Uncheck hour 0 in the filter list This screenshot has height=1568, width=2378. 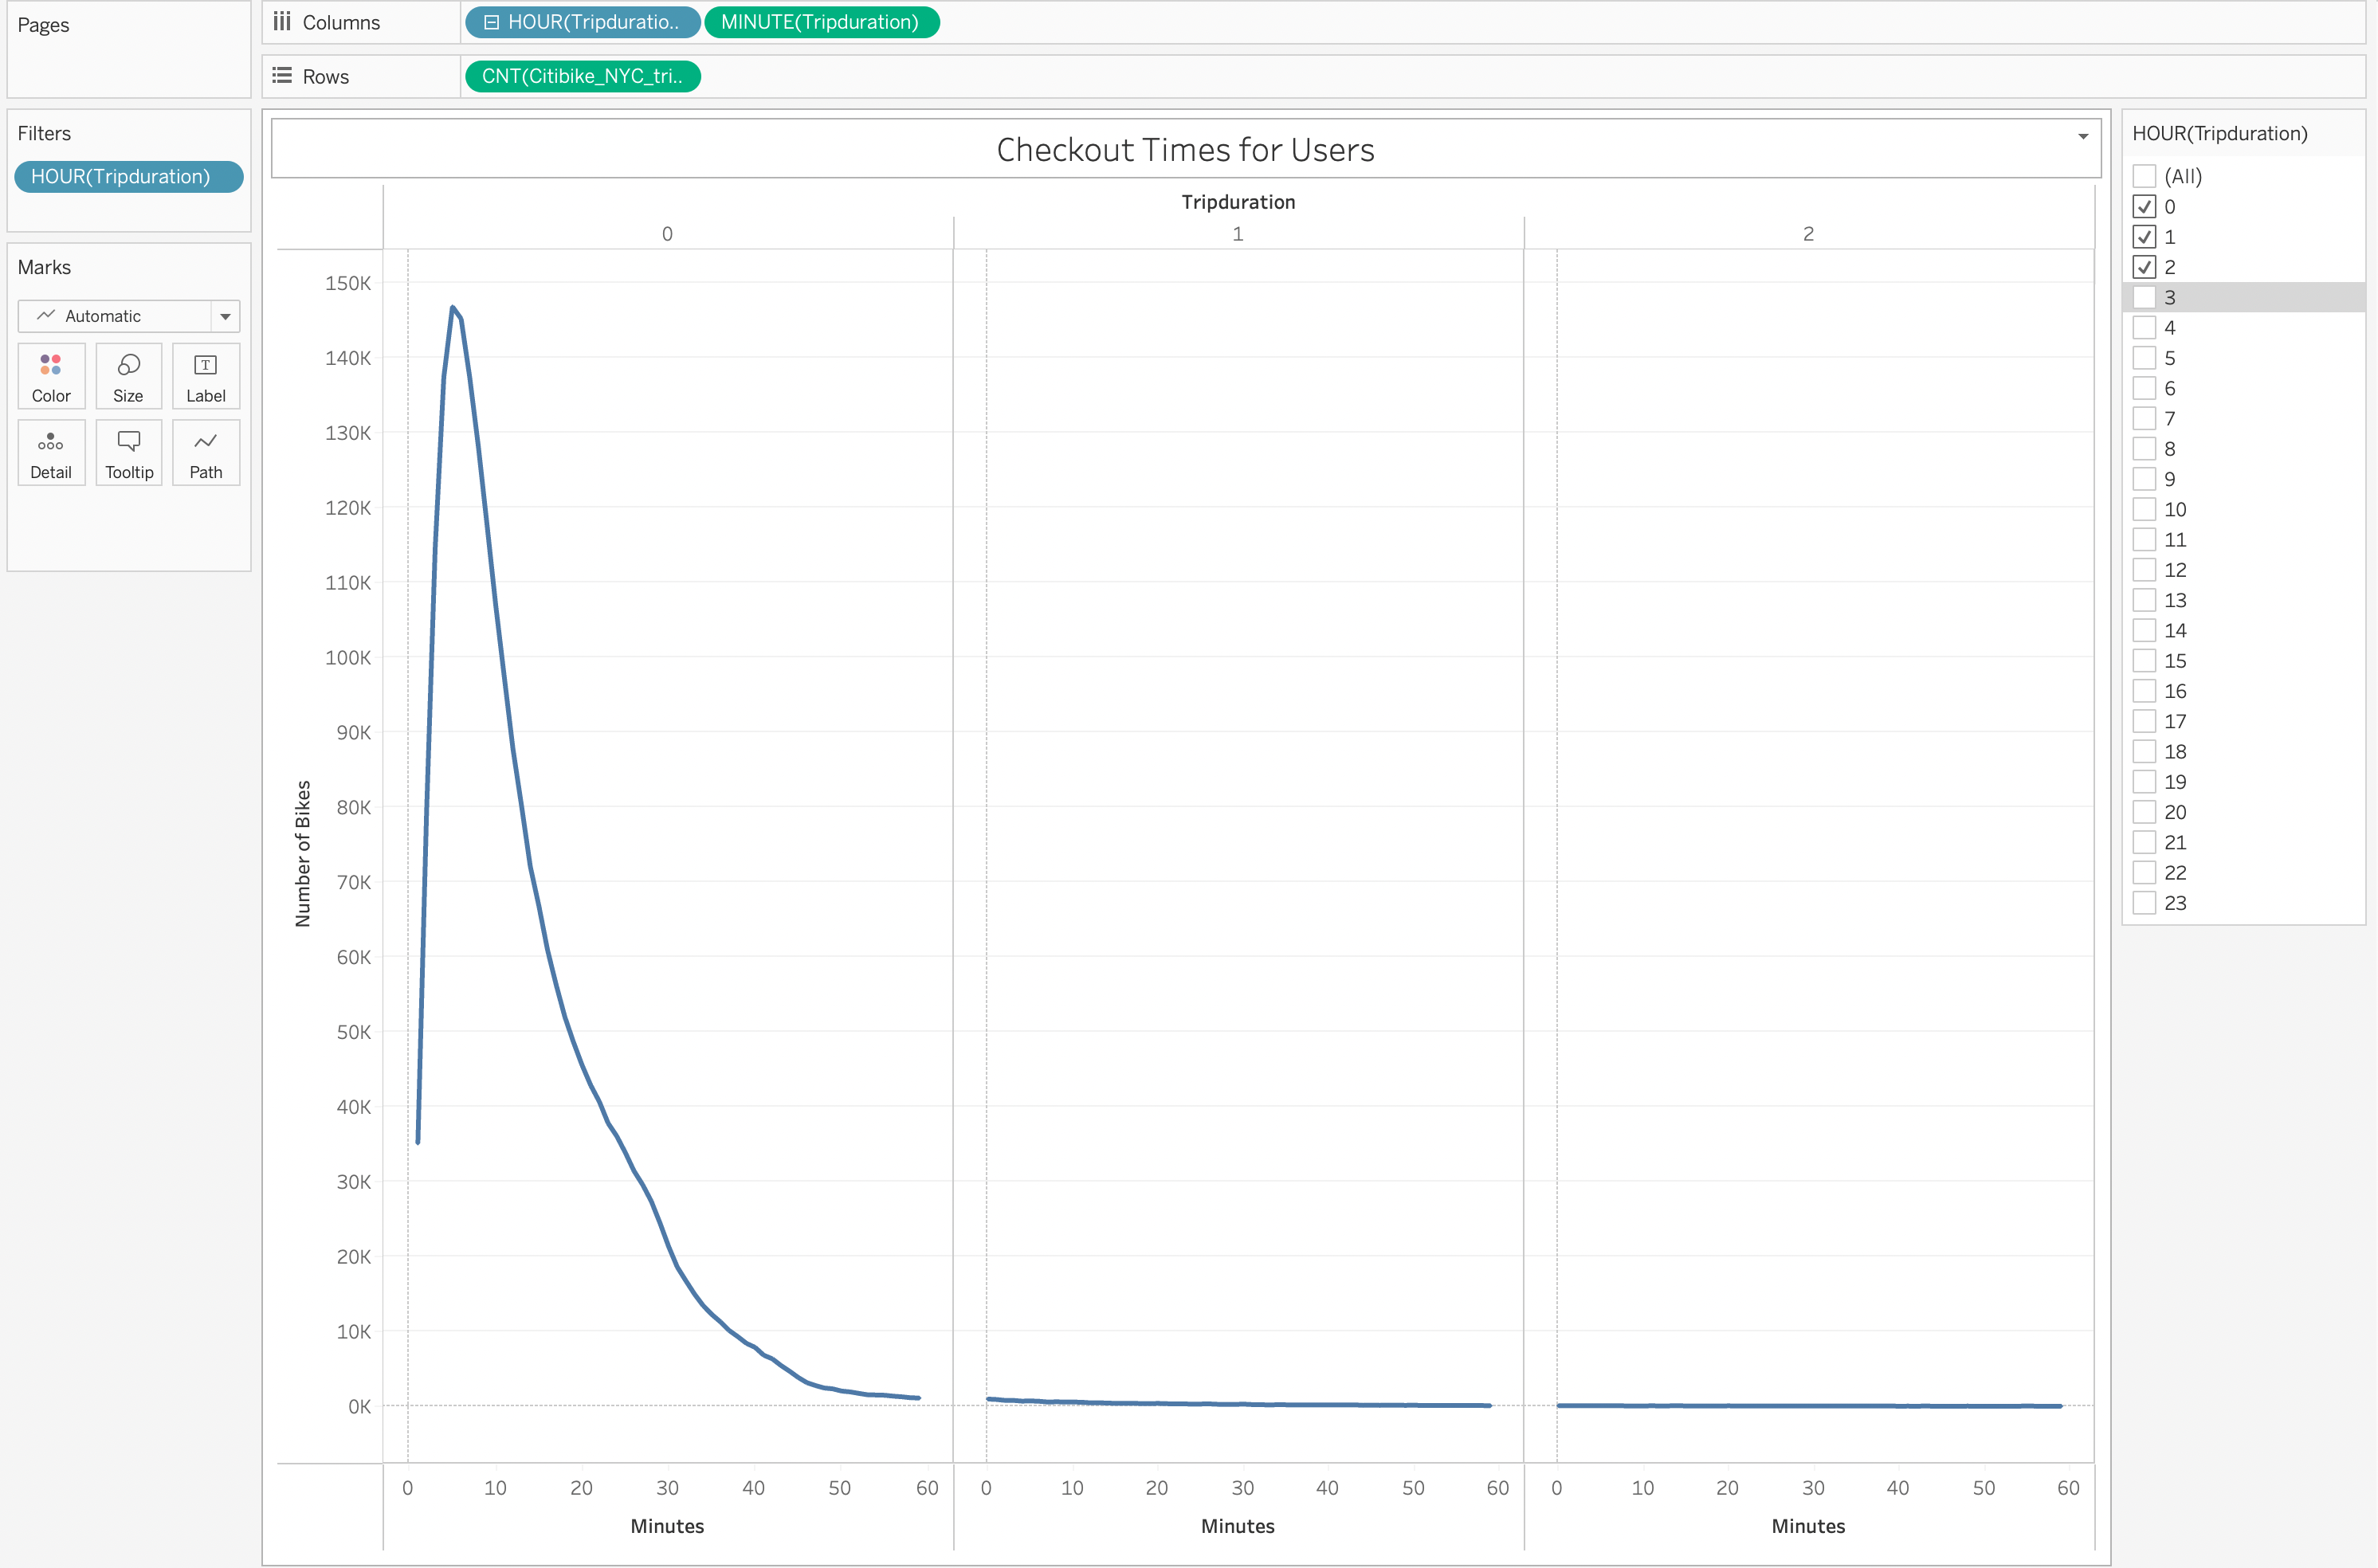pyautogui.click(x=2145, y=206)
